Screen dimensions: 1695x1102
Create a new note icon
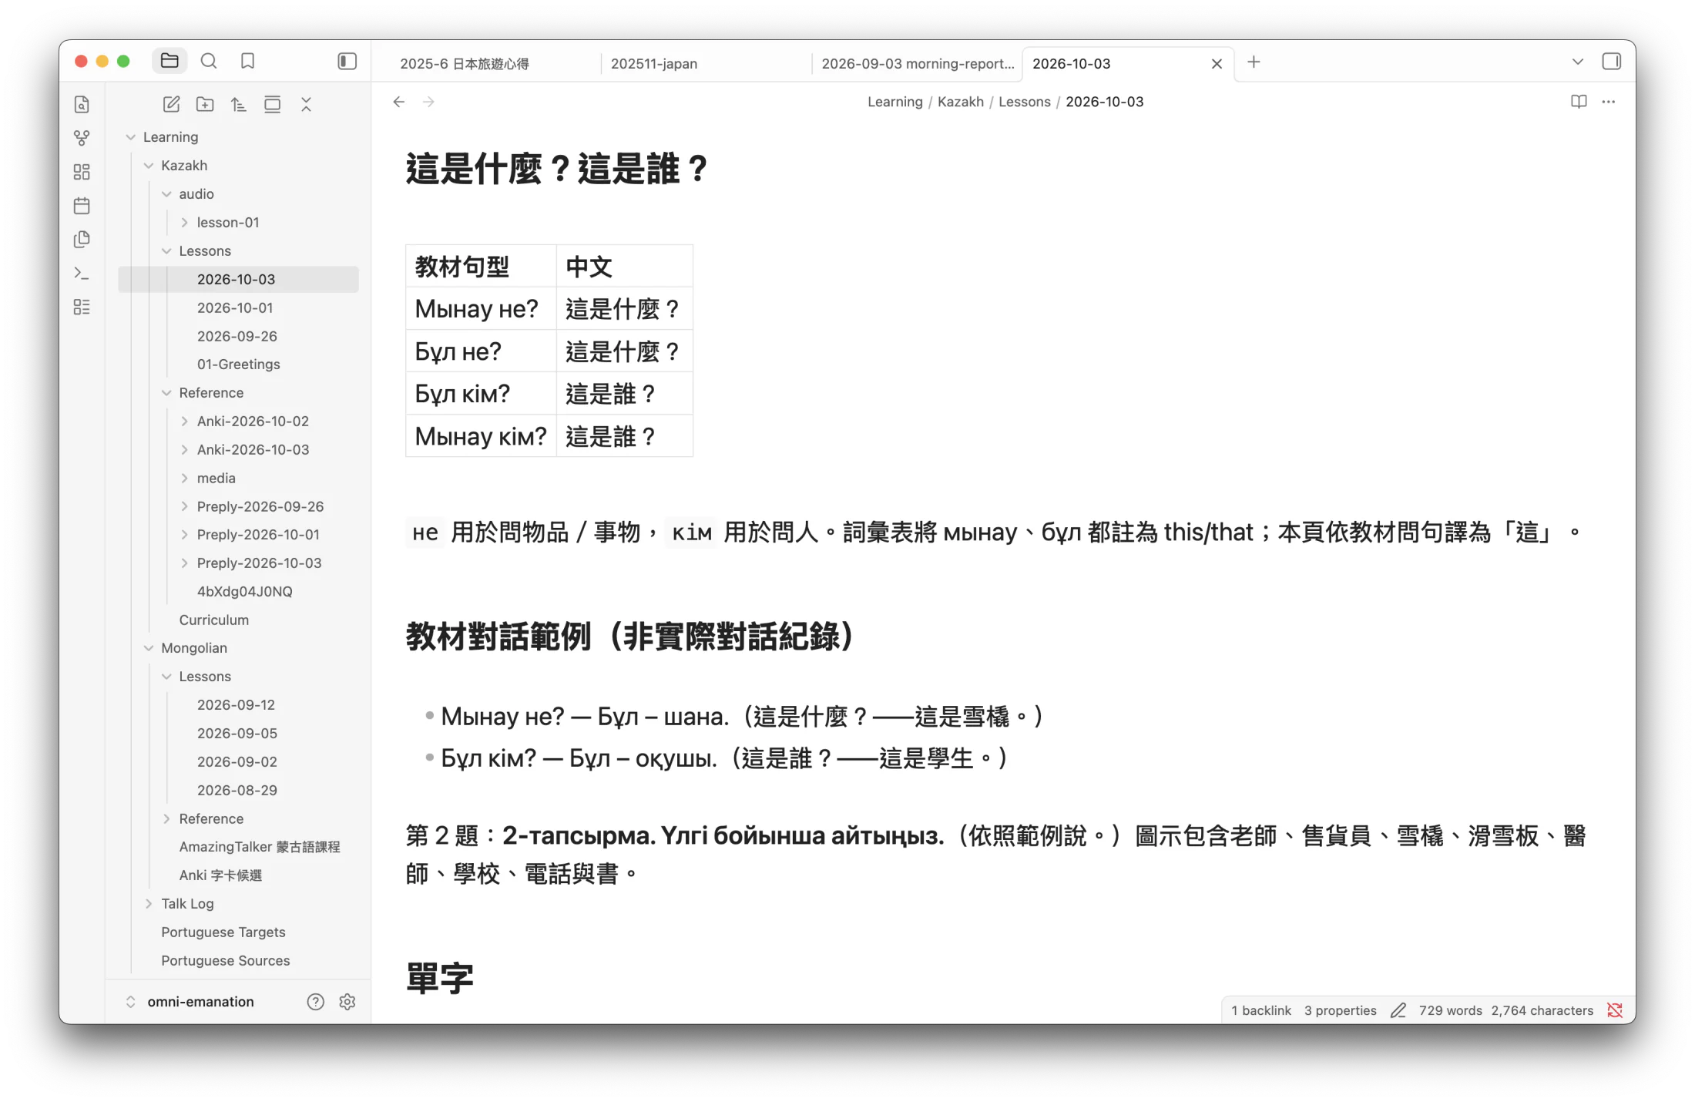(171, 104)
